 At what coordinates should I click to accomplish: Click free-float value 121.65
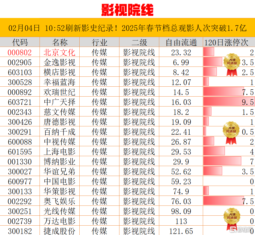coord(181,231)
